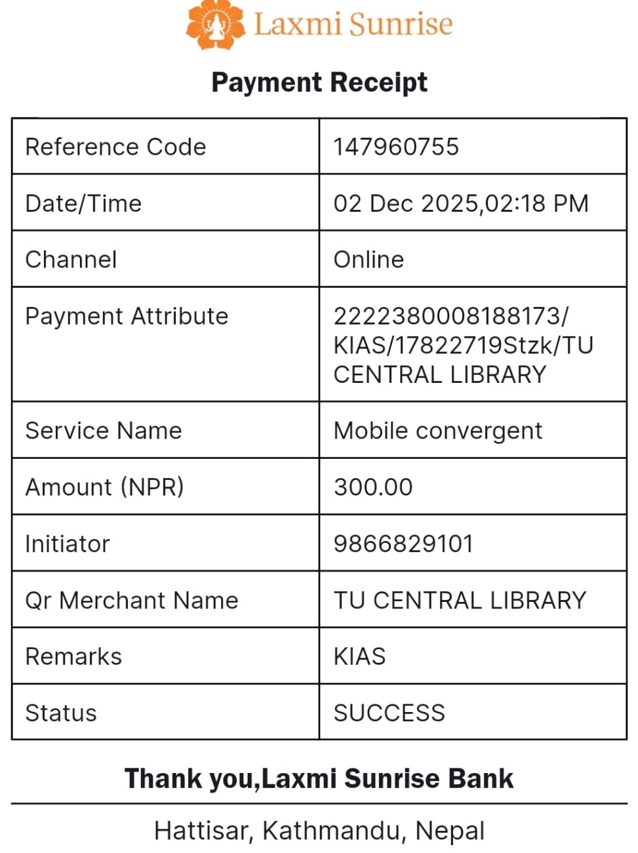This screenshot has width=638, height=853.
Task: Select the Online channel value
Action: click(369, 260)
